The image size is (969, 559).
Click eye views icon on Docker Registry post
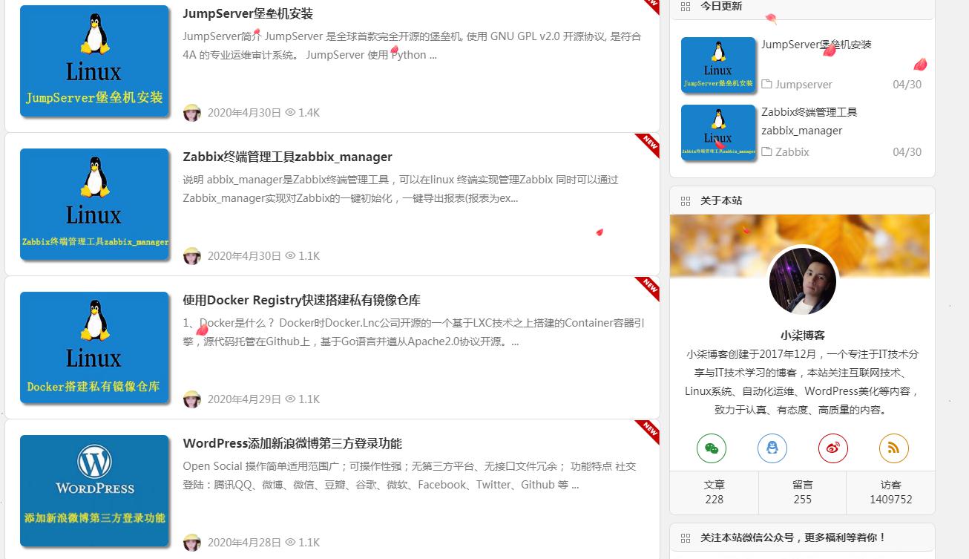click(x=290, y=399)
